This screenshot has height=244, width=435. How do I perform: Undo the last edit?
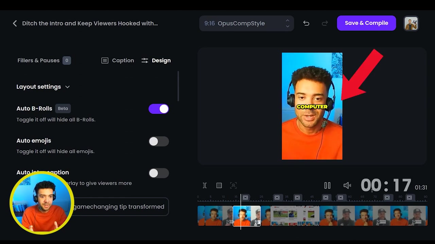306,23
